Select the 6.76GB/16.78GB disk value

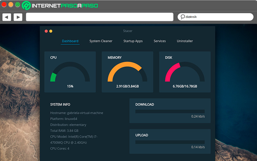click(x=185, y=86)
